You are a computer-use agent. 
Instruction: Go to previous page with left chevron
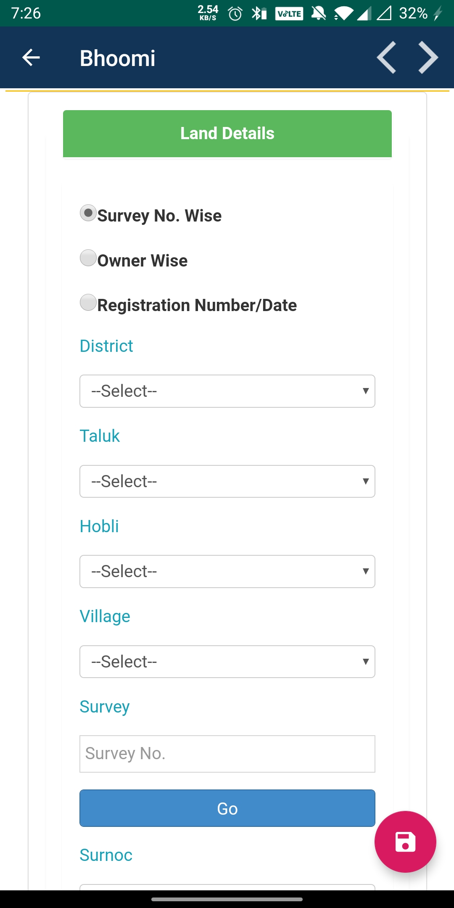(386, 58)
